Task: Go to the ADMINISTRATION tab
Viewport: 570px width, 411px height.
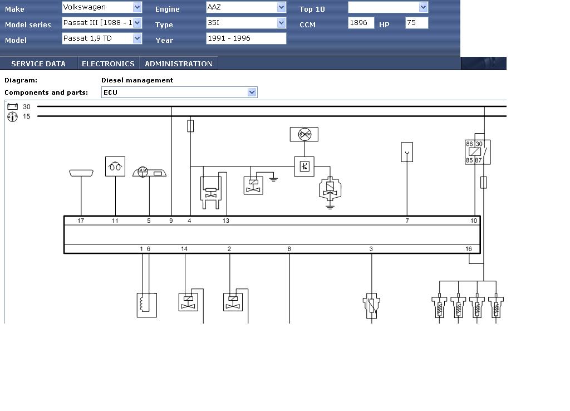Action: pyautogui.click(x=179, y=63)
